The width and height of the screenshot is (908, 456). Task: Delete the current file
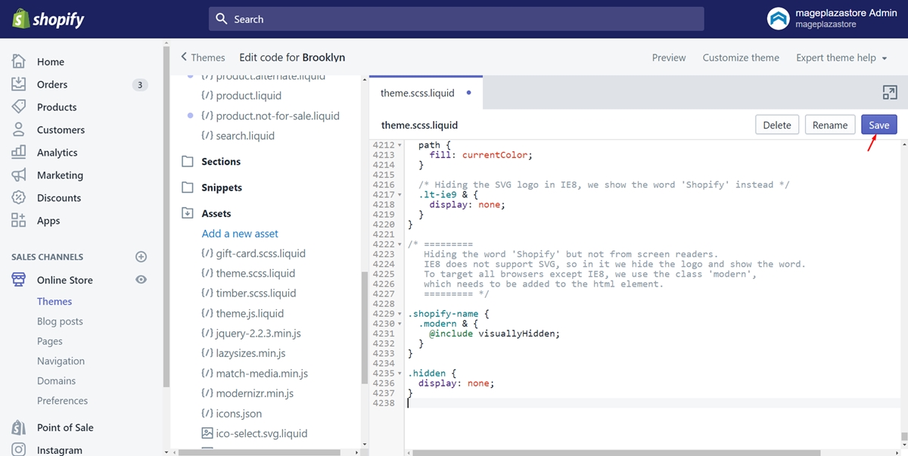click(777, 125)
